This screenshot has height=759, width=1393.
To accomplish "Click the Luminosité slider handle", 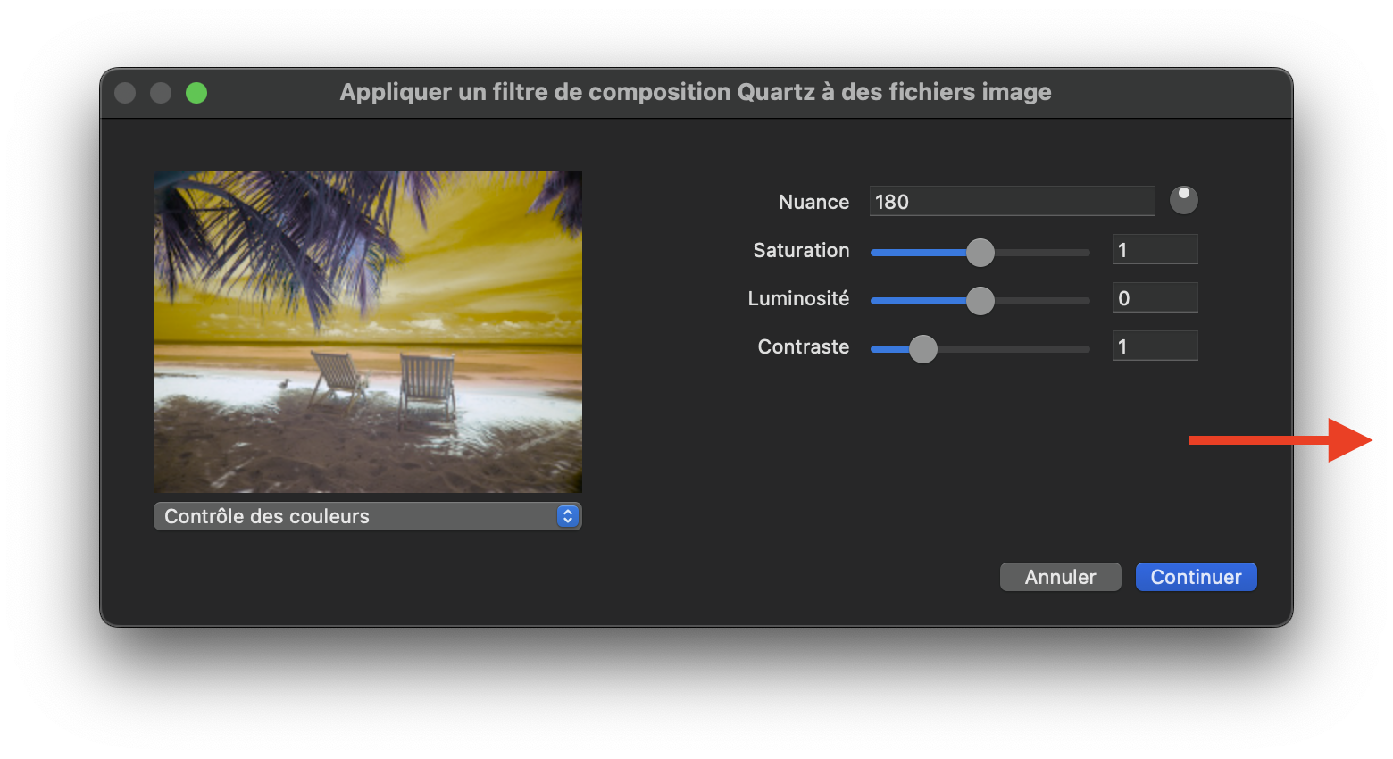I will pos(980,301).
